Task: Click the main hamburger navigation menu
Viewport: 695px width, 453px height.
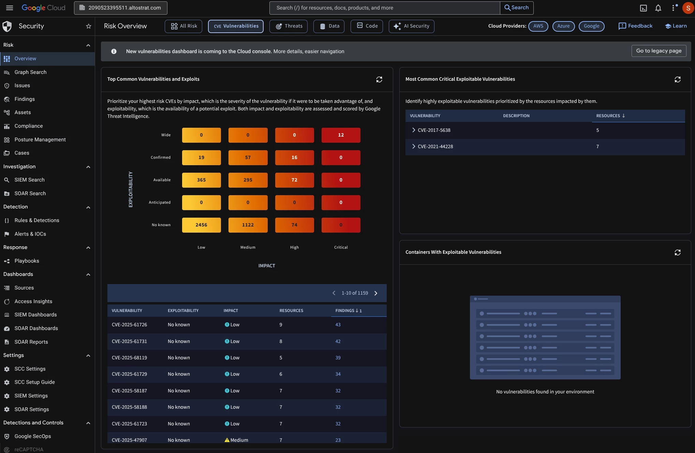Action: (x=10, y=8)
